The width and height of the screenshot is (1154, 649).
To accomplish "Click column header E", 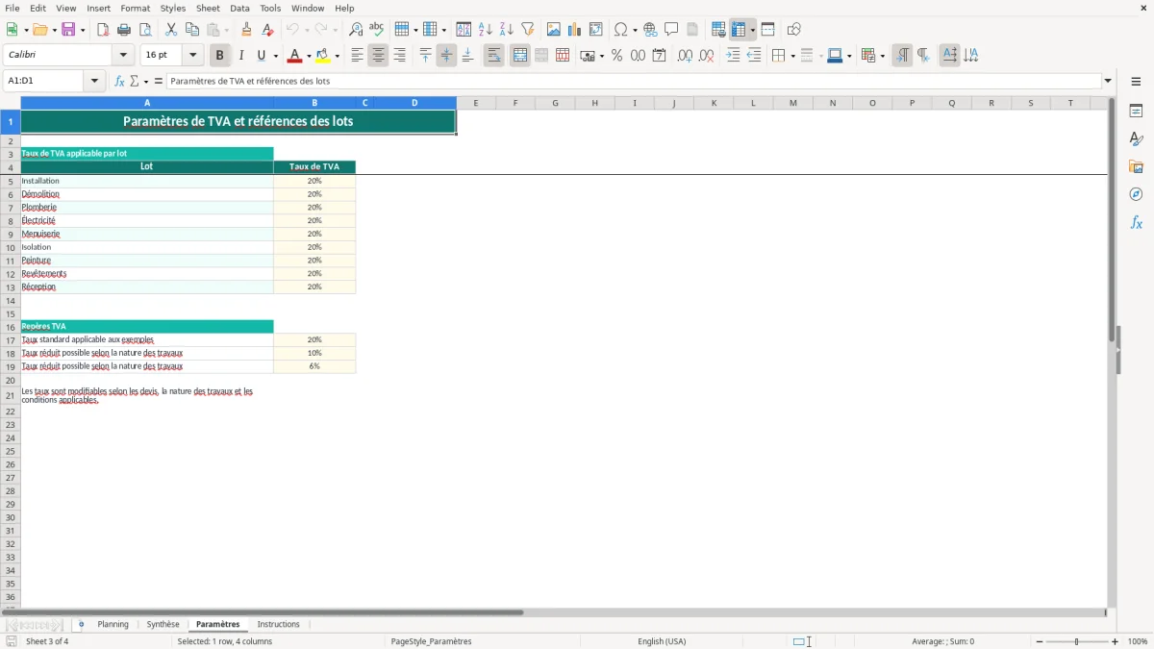I will 476,103.
